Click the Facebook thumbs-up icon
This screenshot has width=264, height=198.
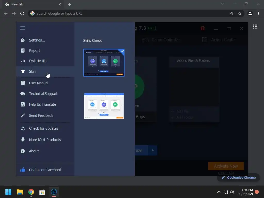23,170
